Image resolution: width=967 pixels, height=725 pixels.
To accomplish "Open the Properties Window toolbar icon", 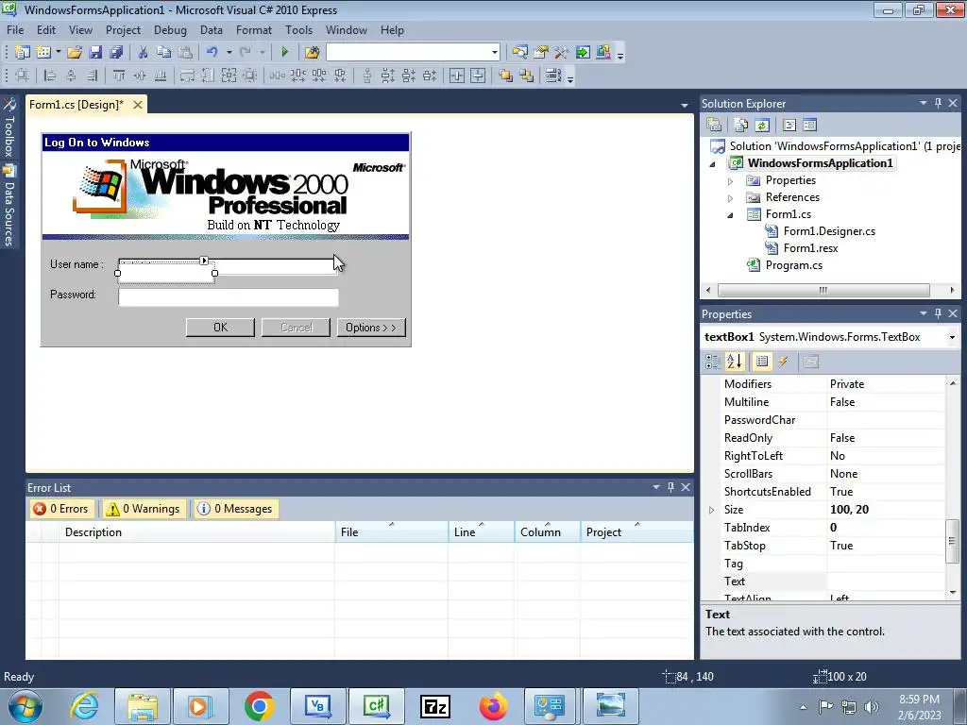I will [x=541, y=53].
